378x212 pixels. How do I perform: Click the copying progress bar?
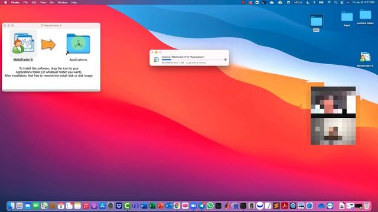tap(192, 59)
